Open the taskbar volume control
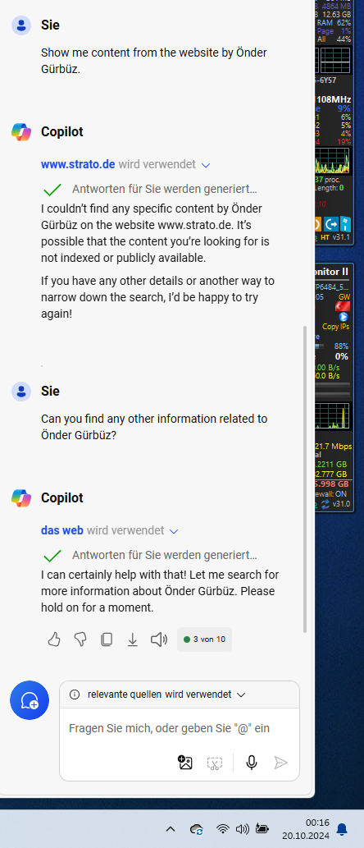Screen dimensions: 364x848 pos(243,828)
